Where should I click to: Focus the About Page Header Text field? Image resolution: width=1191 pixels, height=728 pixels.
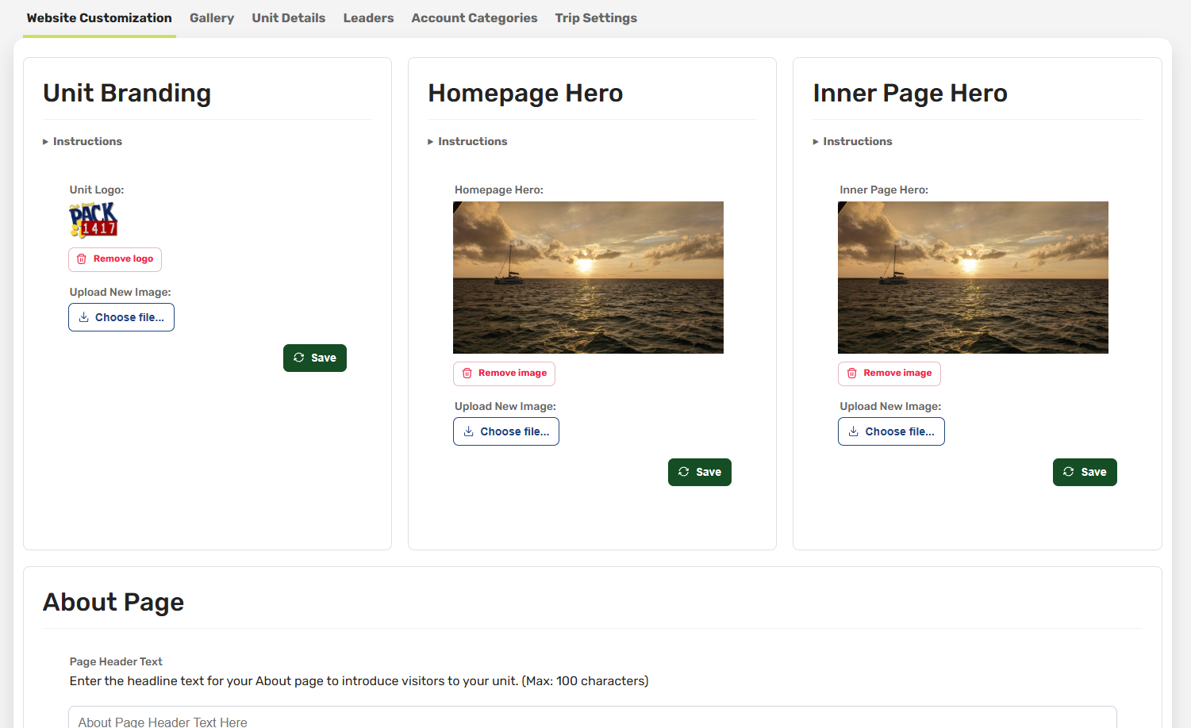coord(593,718)
